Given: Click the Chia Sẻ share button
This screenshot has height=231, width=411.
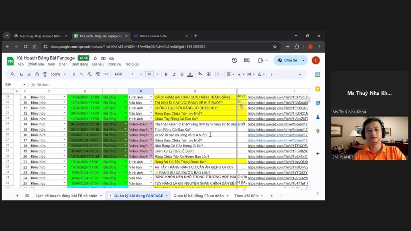Looking at the screenshot, I should [287, 60].
